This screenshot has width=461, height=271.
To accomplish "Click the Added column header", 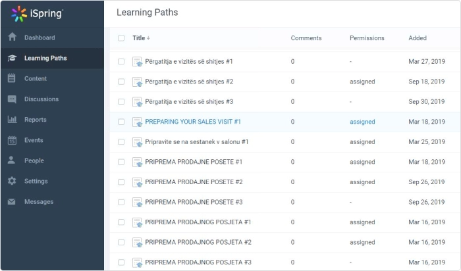I will tap(418, 38).
